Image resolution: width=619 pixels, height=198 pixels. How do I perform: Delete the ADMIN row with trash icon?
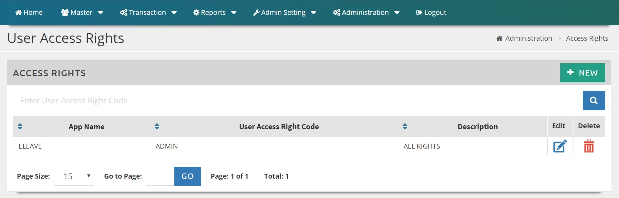pos(589,146)
